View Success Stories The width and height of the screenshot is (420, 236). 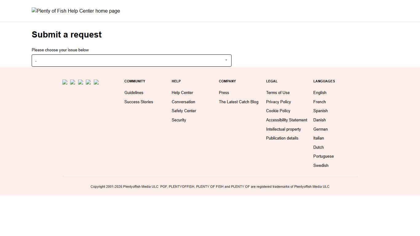(138, 102)
